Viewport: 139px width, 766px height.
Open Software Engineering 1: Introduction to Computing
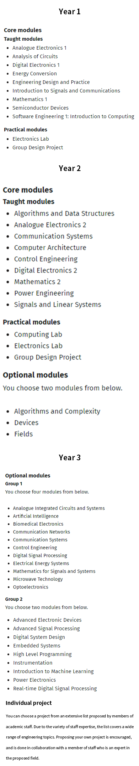tap(73, 116)
